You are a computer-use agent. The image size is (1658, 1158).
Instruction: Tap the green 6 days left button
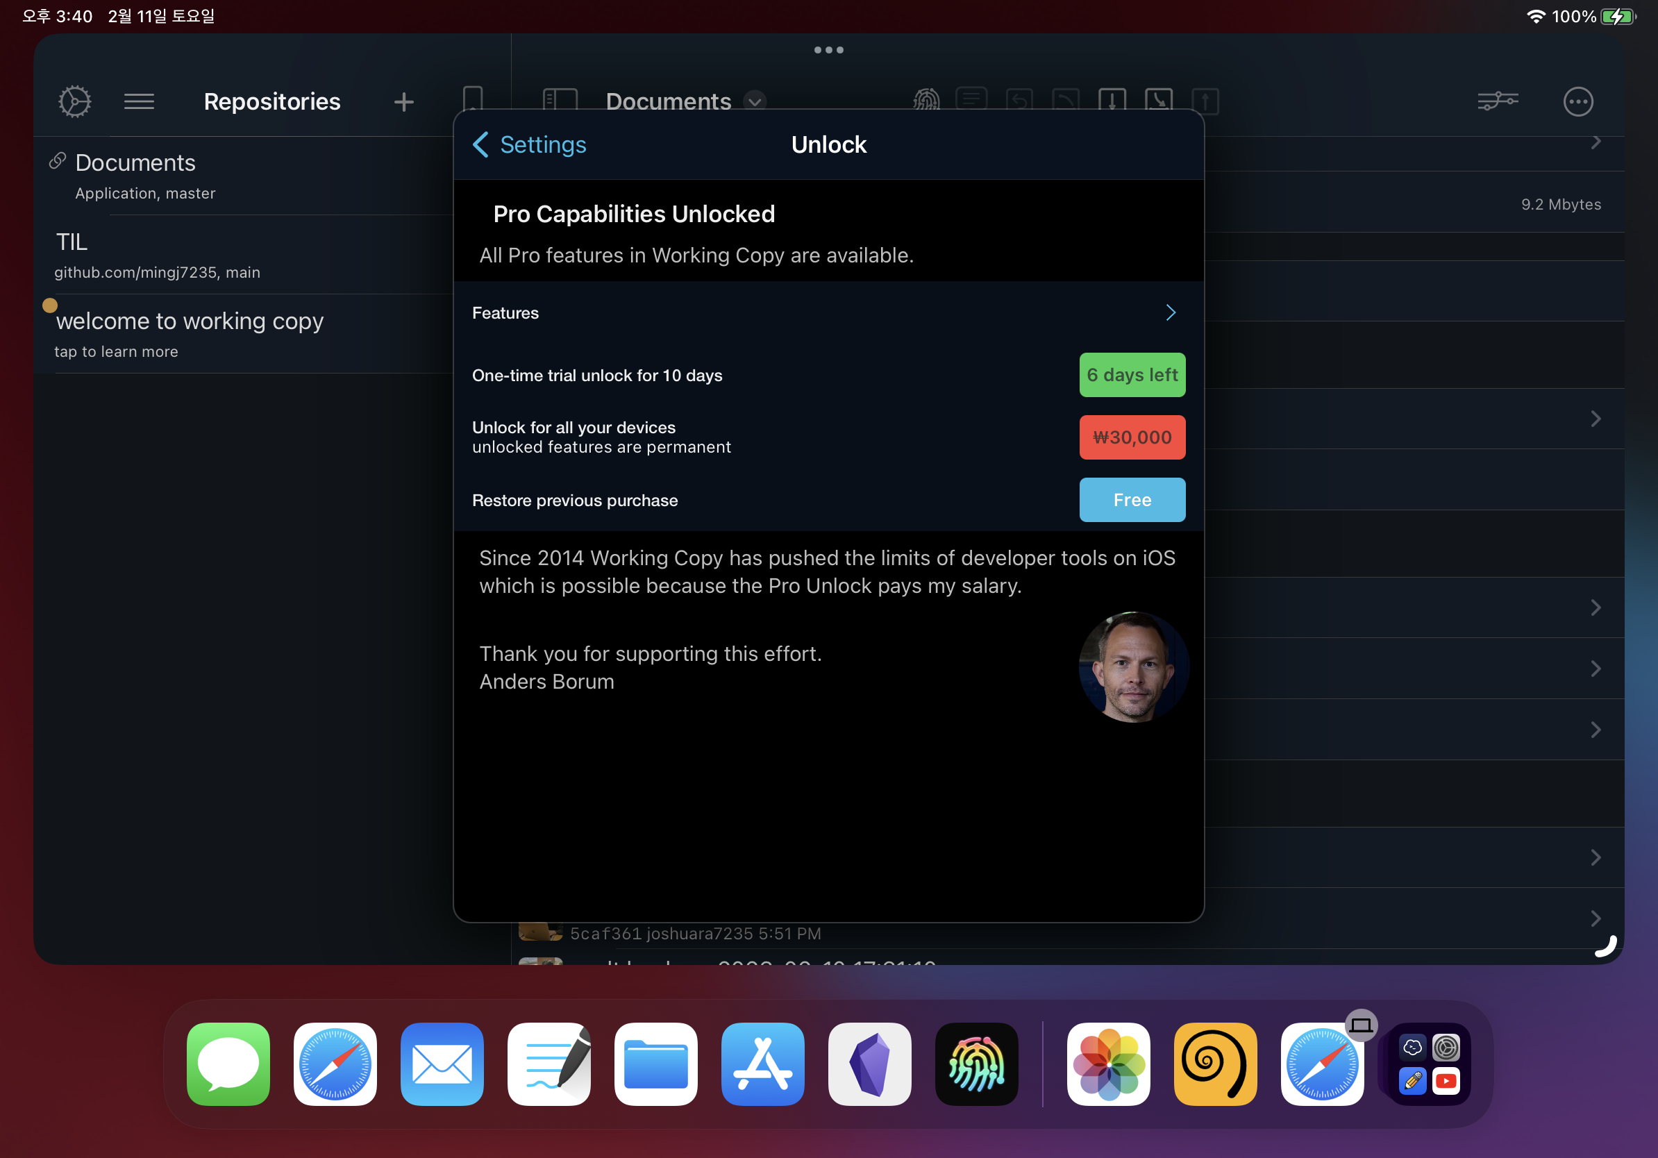click(x=1132, y=375)
